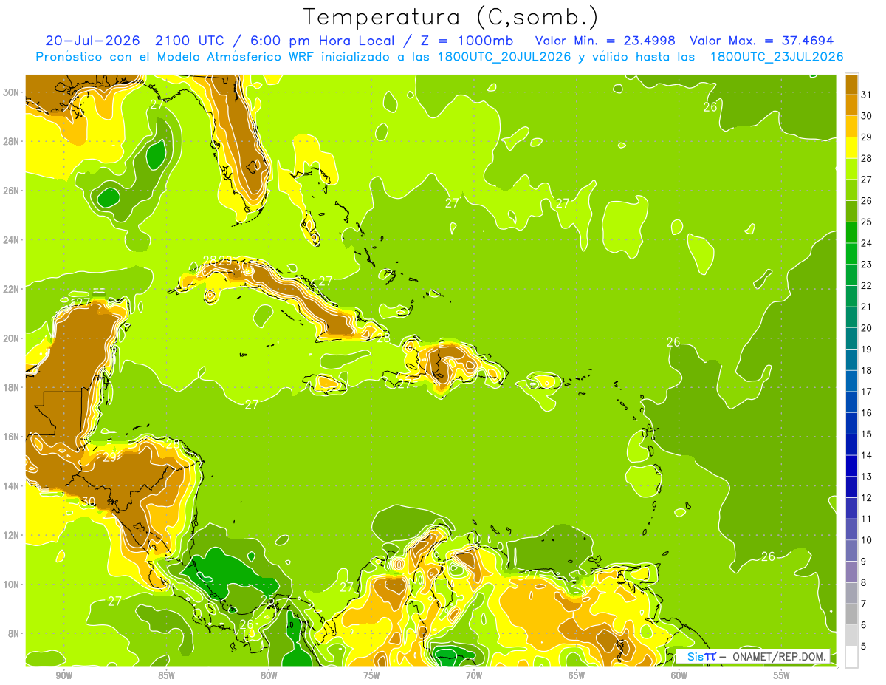Pick the purple legend swatch between 8 and 9
The width and height of the screenshot is (886, 685).
tap(851, 572)
